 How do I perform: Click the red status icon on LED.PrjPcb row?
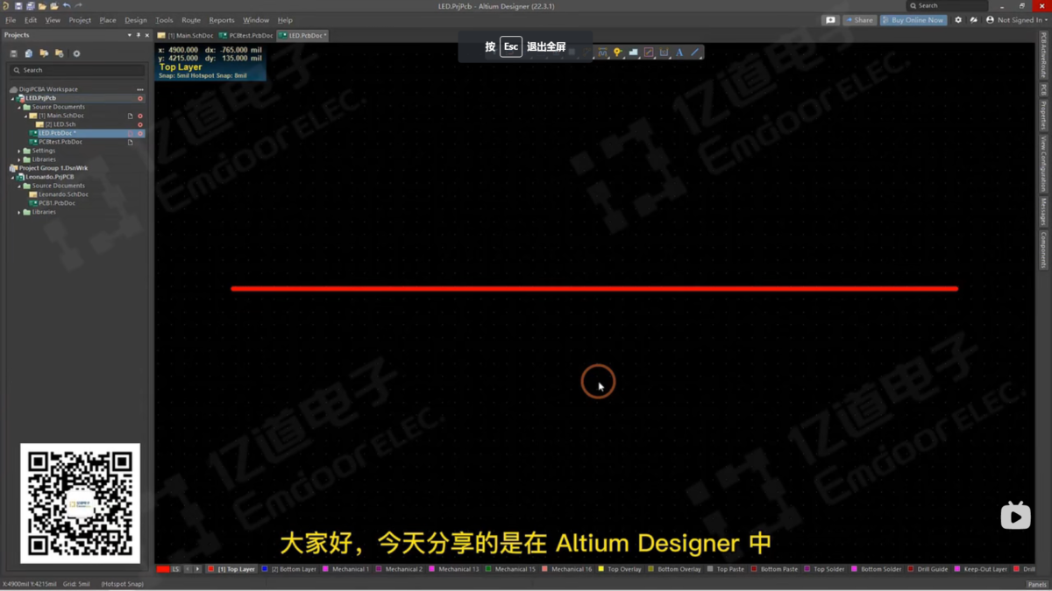coord(140,98)
